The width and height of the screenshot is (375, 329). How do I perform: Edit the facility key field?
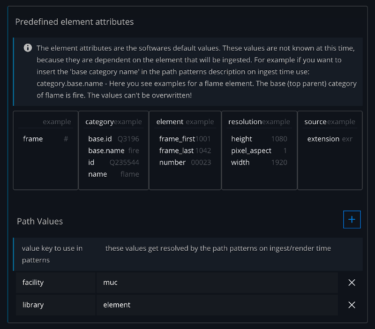click(55, 283)
